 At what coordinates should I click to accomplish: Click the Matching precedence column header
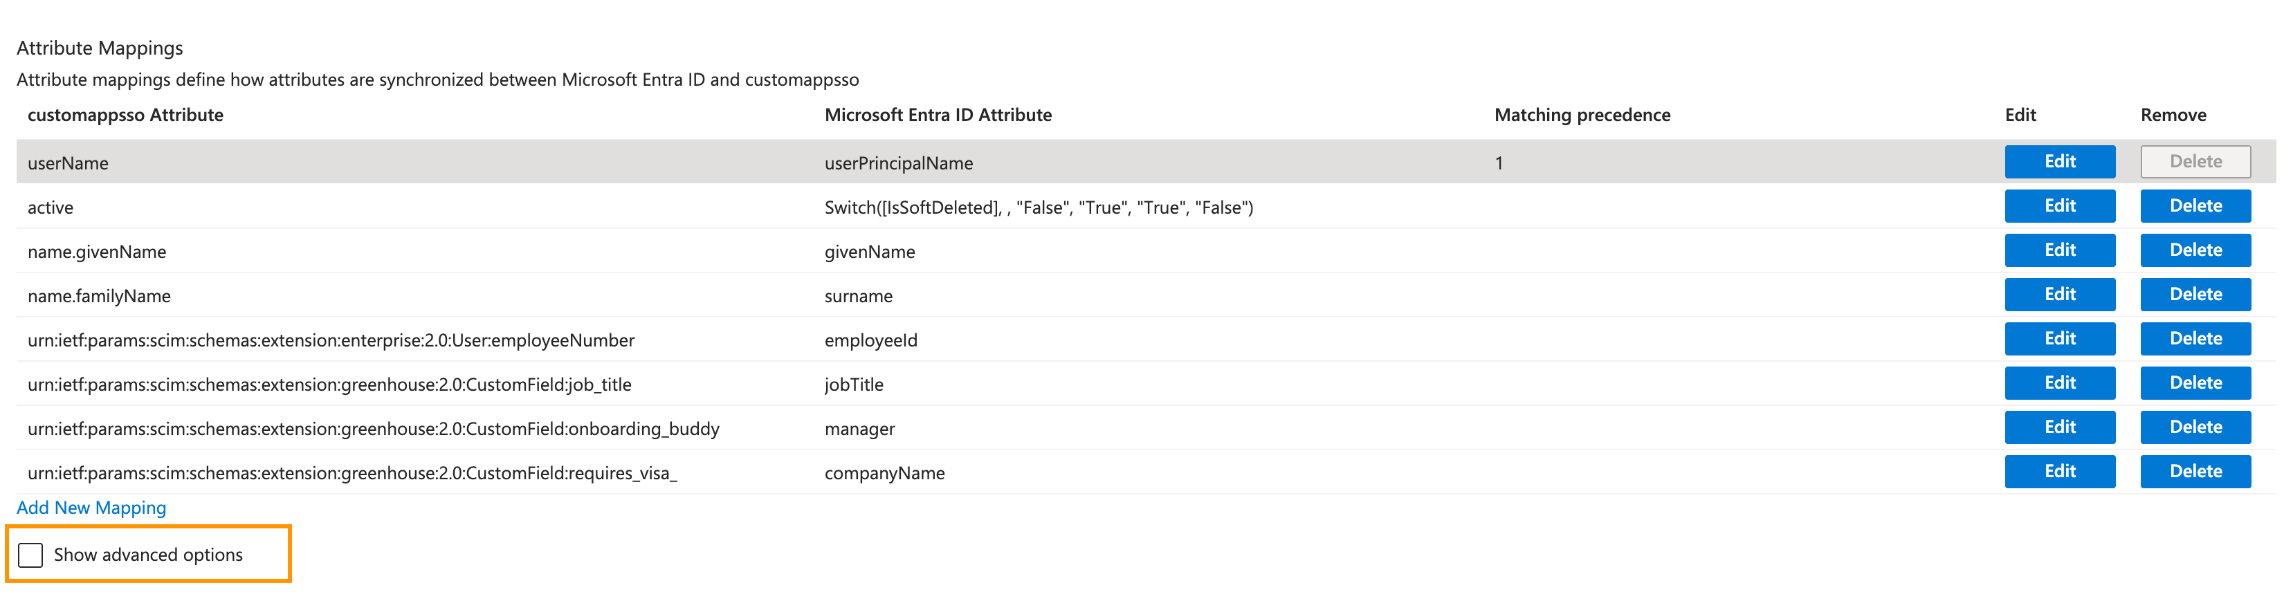pos(1581,115)
